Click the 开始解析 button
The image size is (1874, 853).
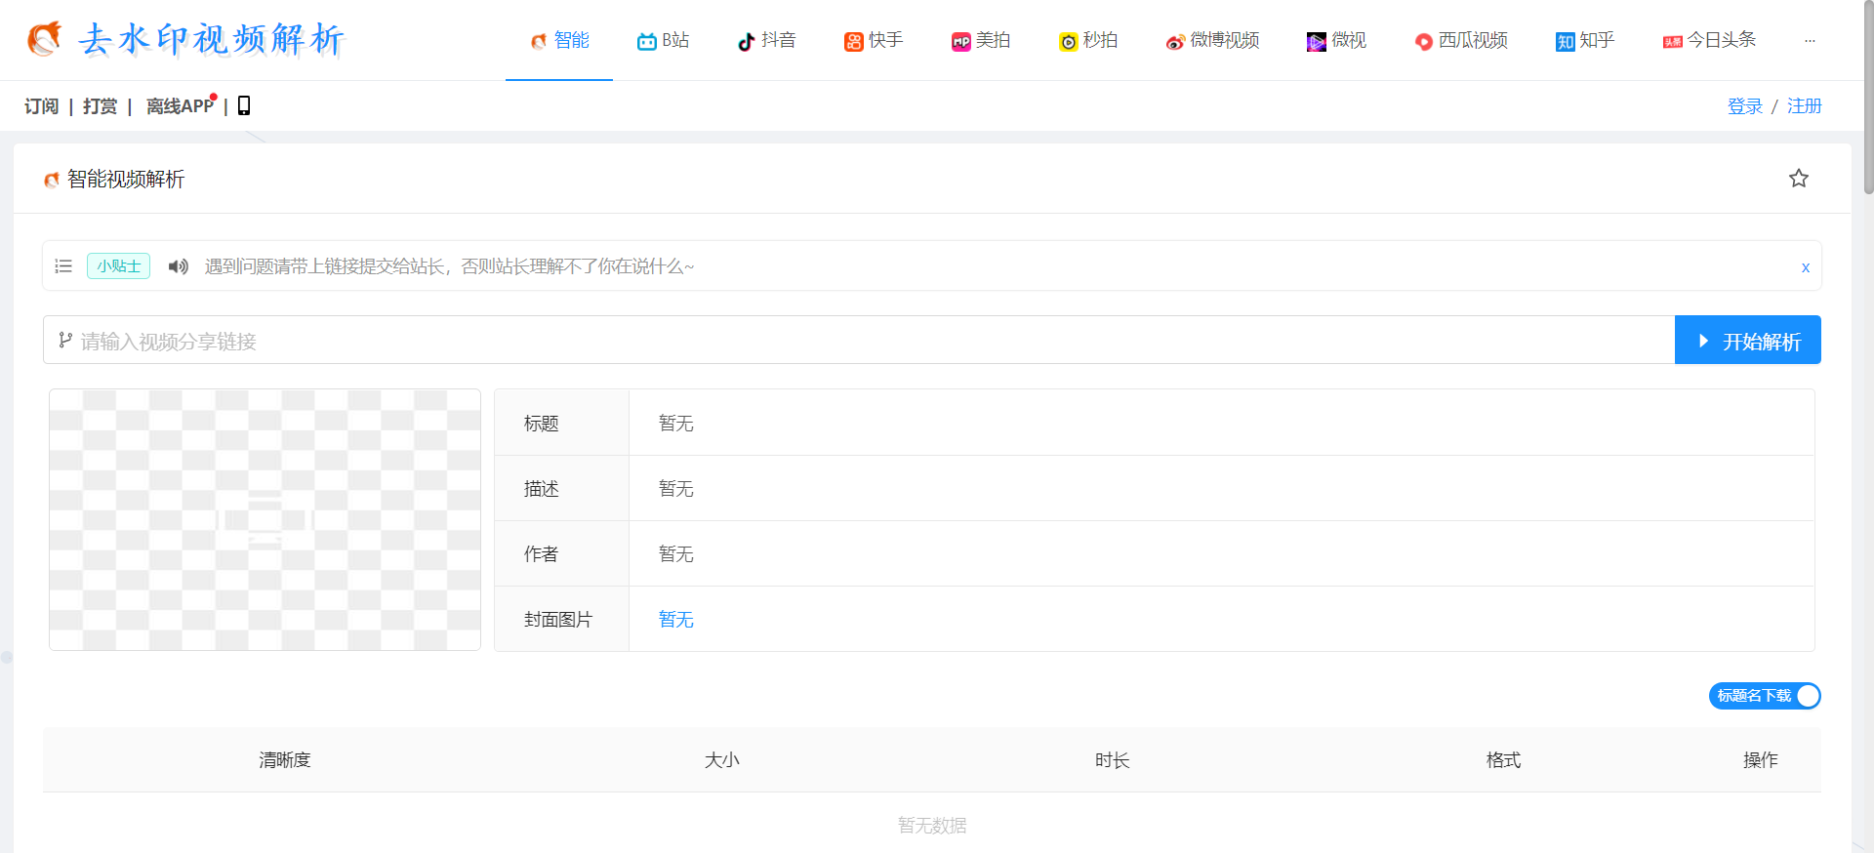click(1748, 340)
